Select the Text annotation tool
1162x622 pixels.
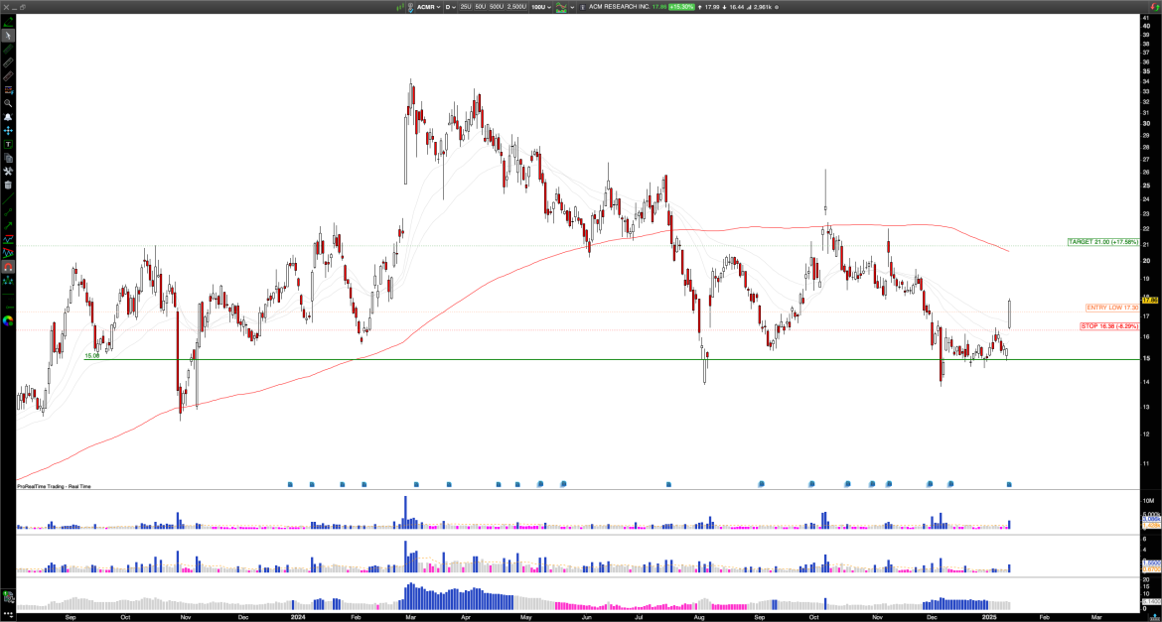click(x=8, y=144)
